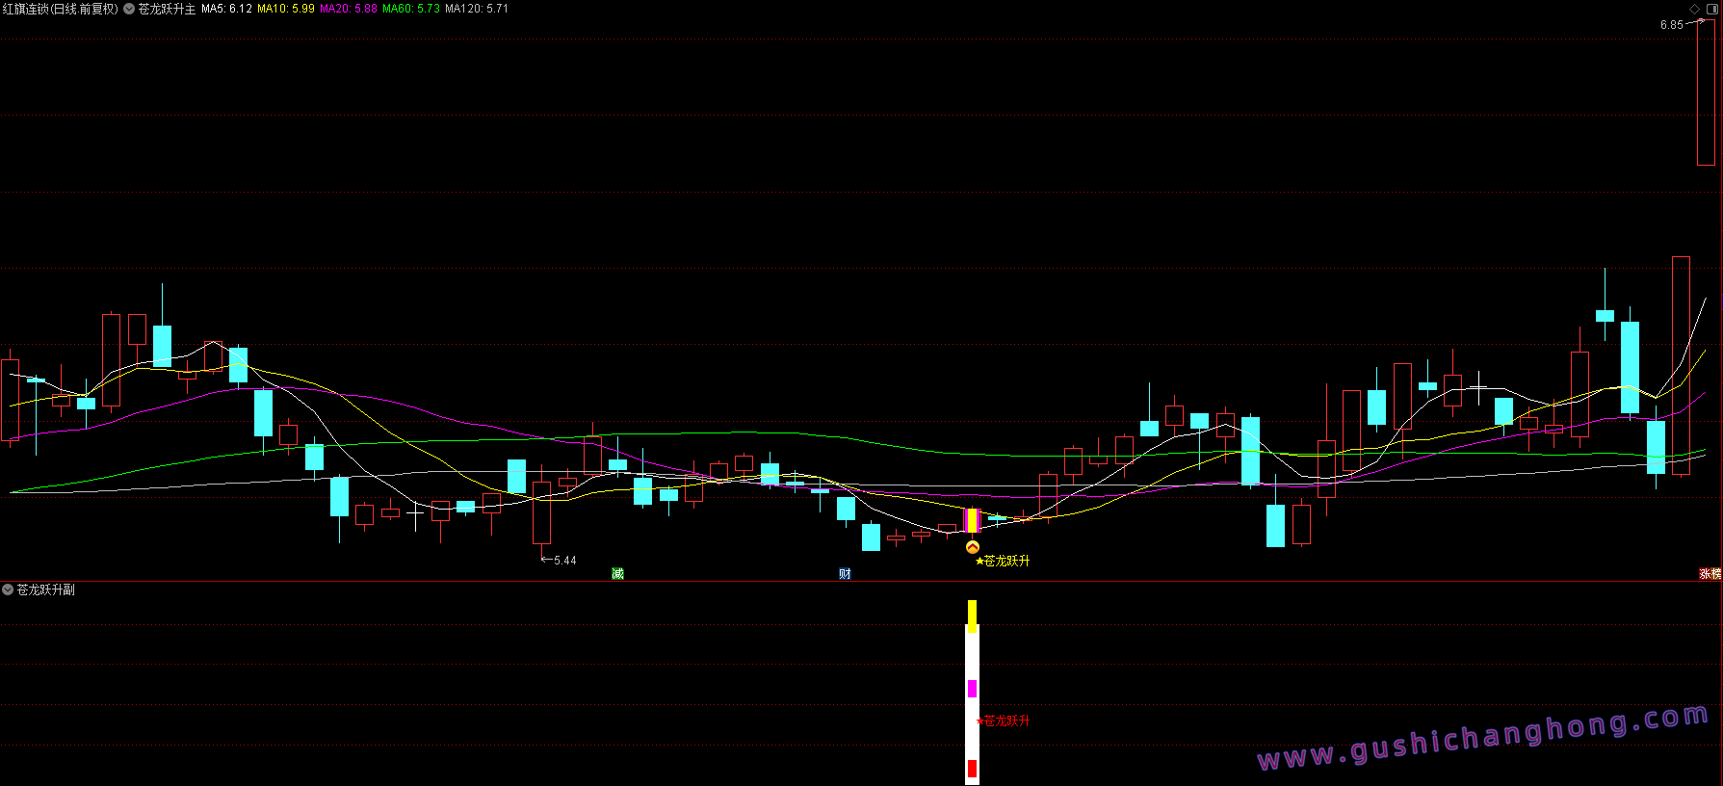
Task: Click the yellow-magenta signal candlestick
Action: 973,520
